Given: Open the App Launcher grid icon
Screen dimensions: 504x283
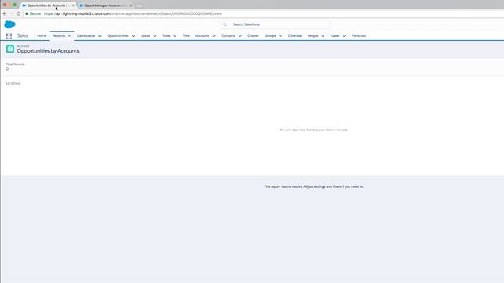Looking at the screenshot, I should (9, 36).
